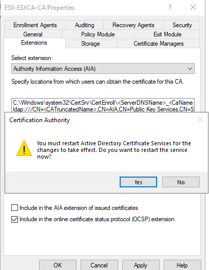Close the Certification Authority prompt
This screenshot has width=209, height=270.
point(200,120)
